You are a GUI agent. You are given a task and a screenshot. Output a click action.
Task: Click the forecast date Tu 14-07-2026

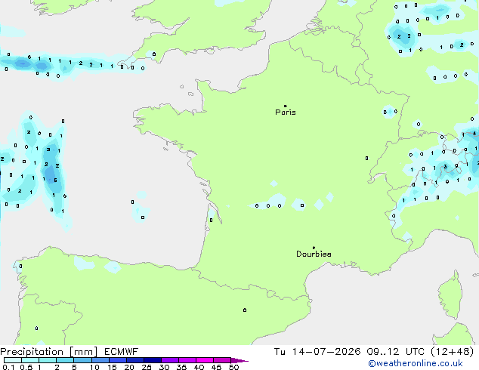(317, 352)
